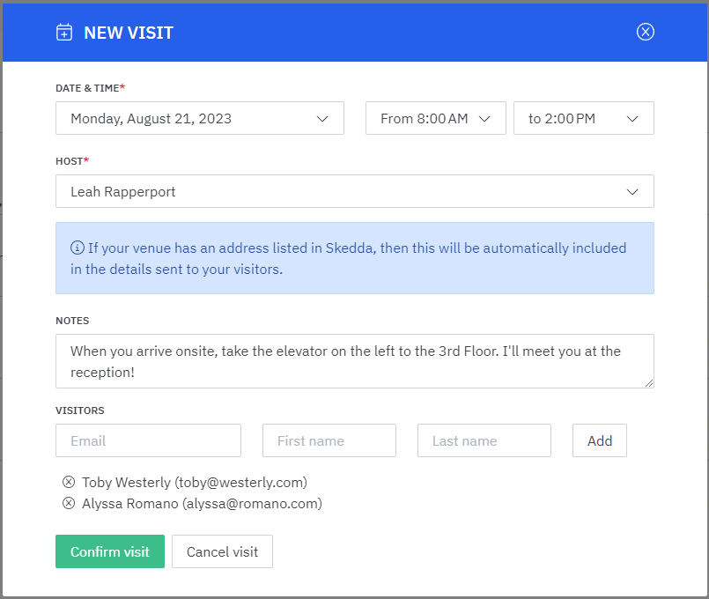Click the Cancel visit button

coord(222,551)
